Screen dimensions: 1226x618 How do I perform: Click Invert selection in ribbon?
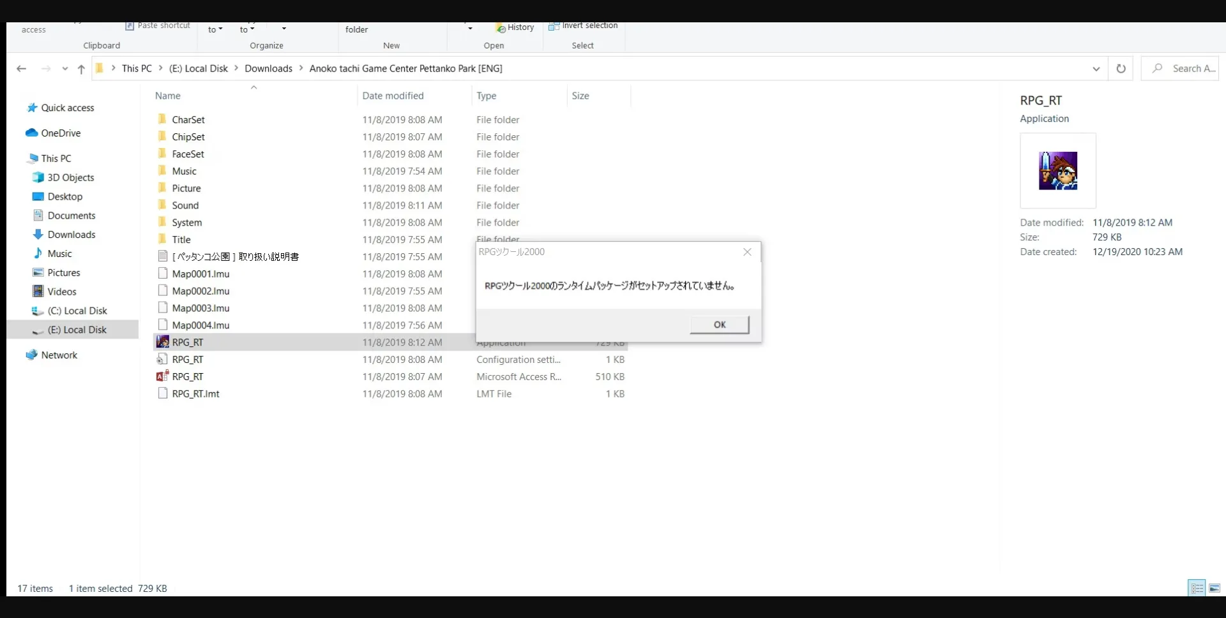click(x=584, y=26)
